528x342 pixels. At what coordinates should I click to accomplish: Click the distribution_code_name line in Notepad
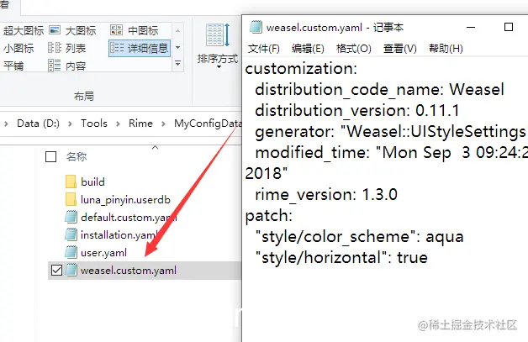coord(379,90)
